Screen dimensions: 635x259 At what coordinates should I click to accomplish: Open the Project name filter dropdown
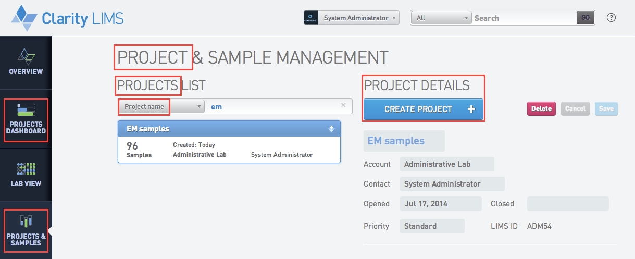point(161,107)
